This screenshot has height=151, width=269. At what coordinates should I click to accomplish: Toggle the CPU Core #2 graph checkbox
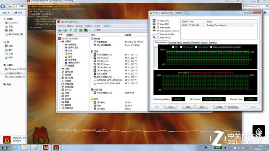pyautogui.click(x=196, y=47)
